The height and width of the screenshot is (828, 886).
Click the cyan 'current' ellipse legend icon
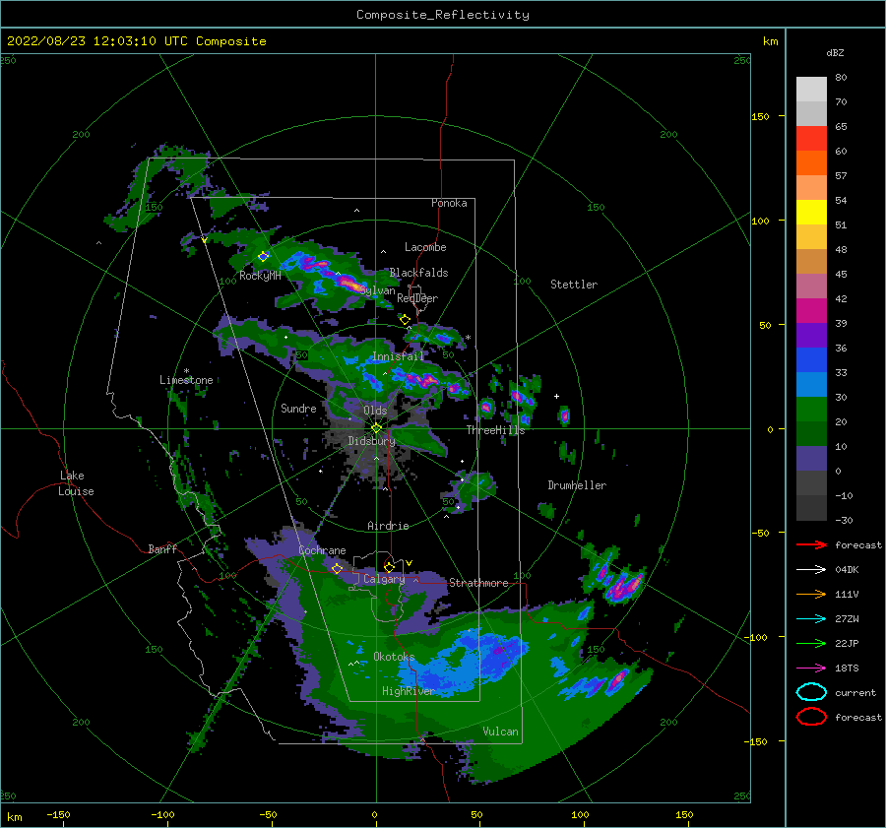(x=811, y=692)
